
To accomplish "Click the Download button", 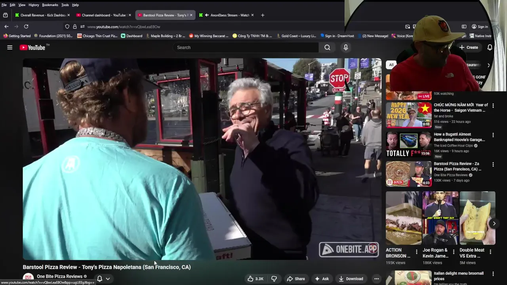I will tap(351, 279).
